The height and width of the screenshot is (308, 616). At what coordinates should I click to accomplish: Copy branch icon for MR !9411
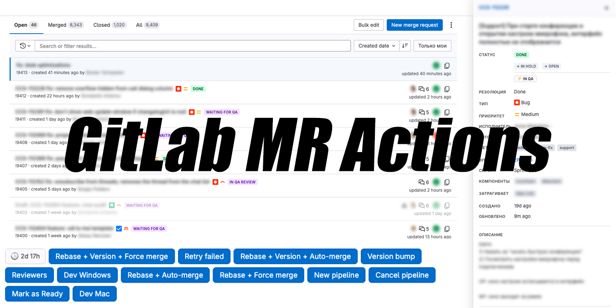(447, 112)
